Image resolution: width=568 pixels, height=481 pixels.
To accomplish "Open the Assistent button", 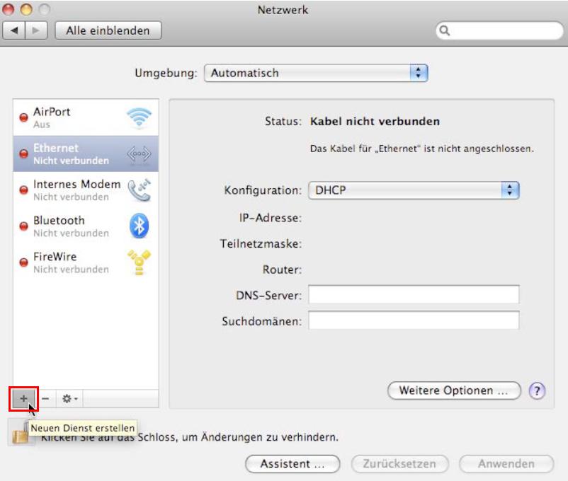I will click(292, 464).
